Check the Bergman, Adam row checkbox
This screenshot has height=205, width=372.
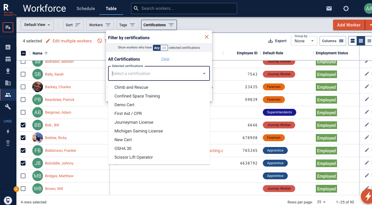coord(23,112)
